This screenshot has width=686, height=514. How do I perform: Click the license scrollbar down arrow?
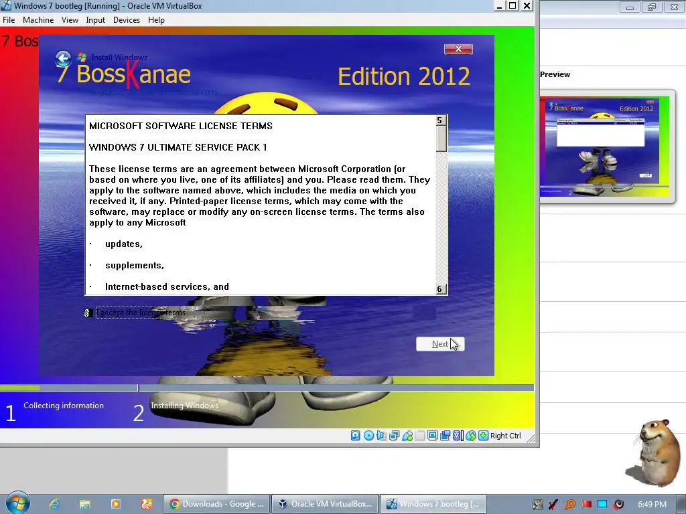(x=442, y=289)
